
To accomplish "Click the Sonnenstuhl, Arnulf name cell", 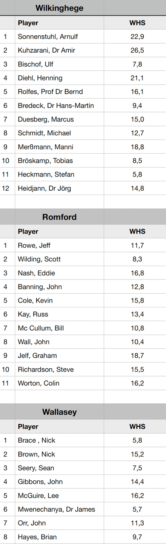I will click(59, 37).
